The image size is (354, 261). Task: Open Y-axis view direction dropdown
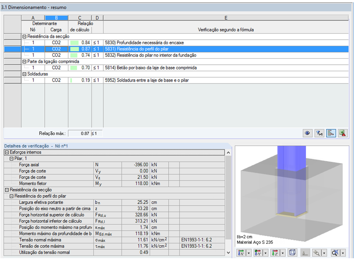(265, 253)
